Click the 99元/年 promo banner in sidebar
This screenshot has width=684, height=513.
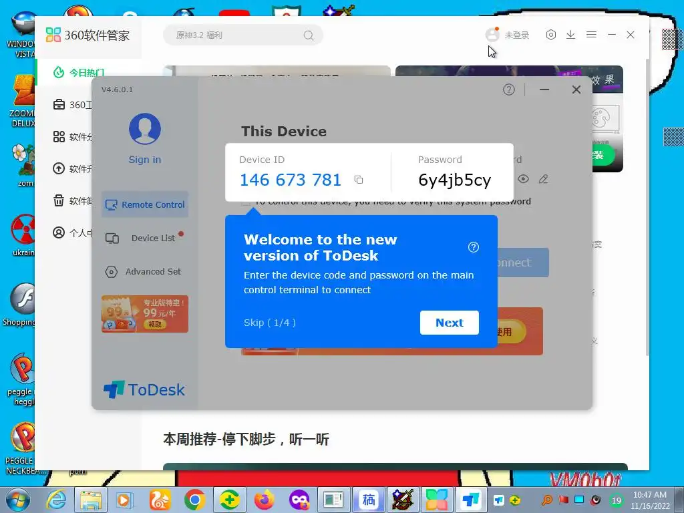[x=145, y=314]
